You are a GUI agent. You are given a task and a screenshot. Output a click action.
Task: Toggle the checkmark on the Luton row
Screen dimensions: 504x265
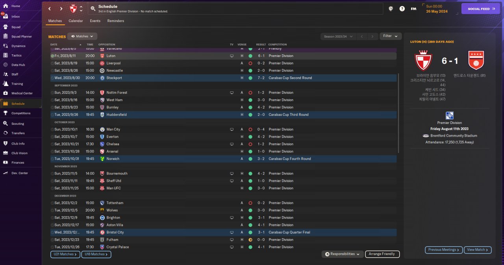point(52,56)
